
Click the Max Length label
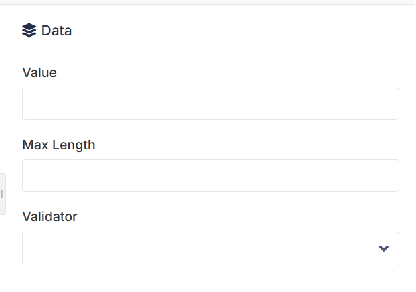pos(59,145)
